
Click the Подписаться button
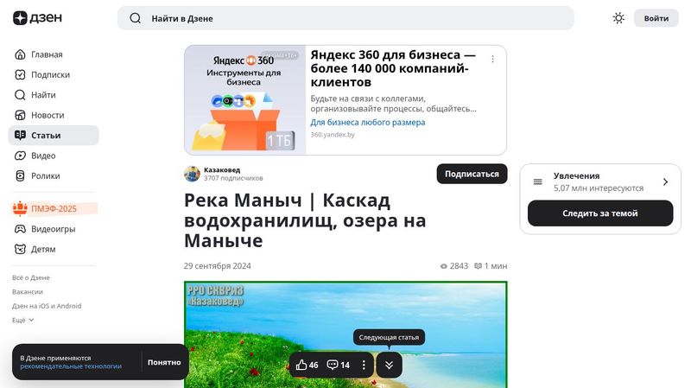tap(472, 175)
